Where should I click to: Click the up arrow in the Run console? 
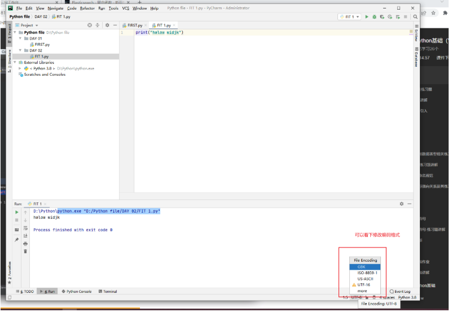[25, 213]
